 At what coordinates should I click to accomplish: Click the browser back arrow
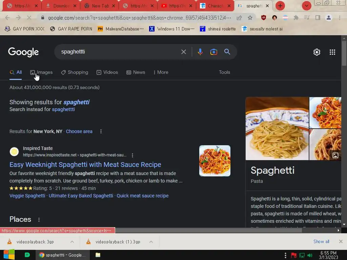[x=7, y=18]
